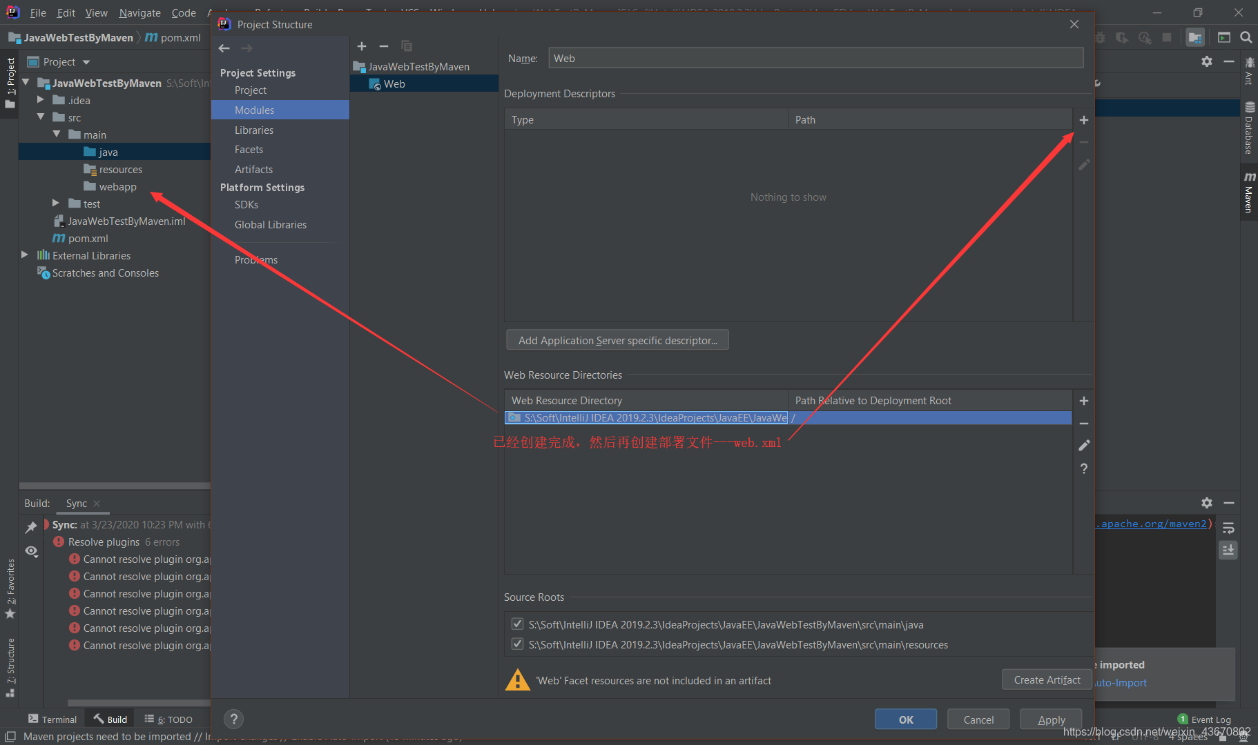
Task: Expand the test folder
Action: point(56,203)
